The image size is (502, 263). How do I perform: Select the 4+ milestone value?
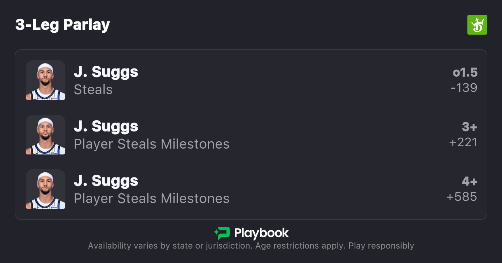(469, 181)
